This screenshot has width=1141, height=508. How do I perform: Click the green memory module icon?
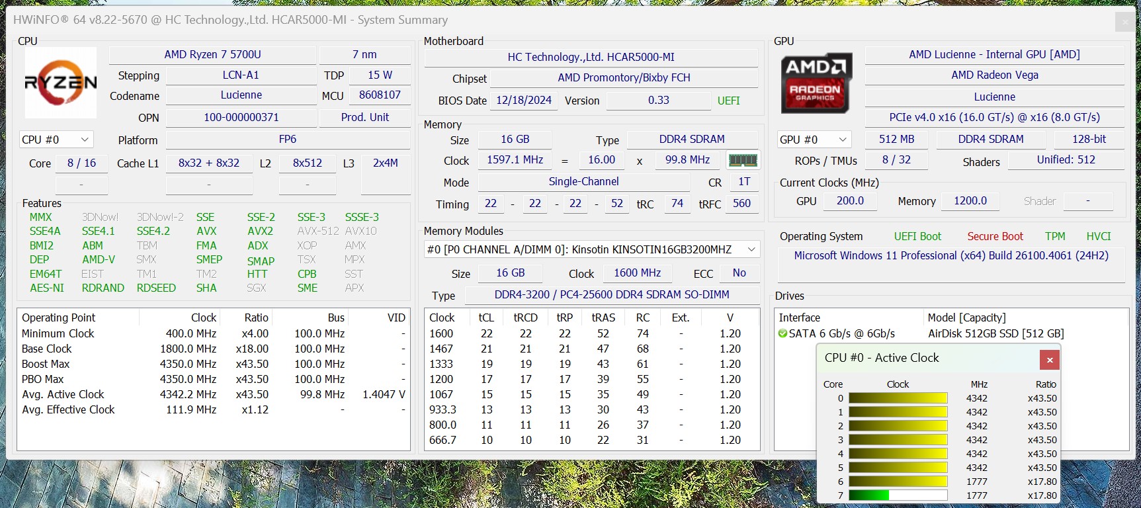click(x=742, y=160)
